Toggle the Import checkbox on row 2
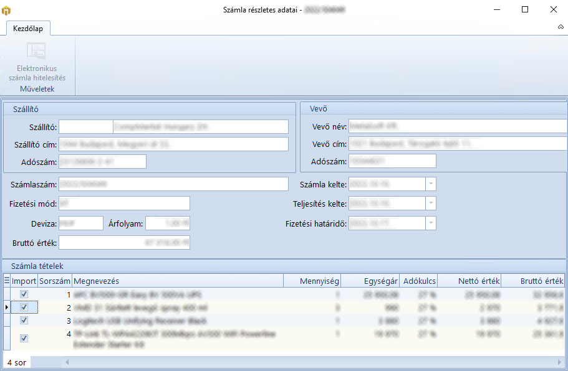The image size is (568, 371). point(24,307)
